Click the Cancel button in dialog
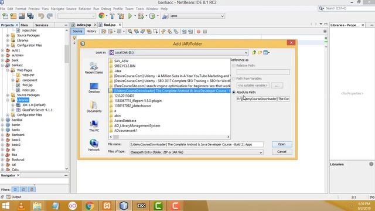Image resolution: width=375 pixels, height=211 pixels. click(x=282, y=152)
